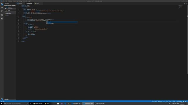The height and width of the screenshot is (105, 188).
Task: Open the Debug menu
Action: tap(20, 1)
